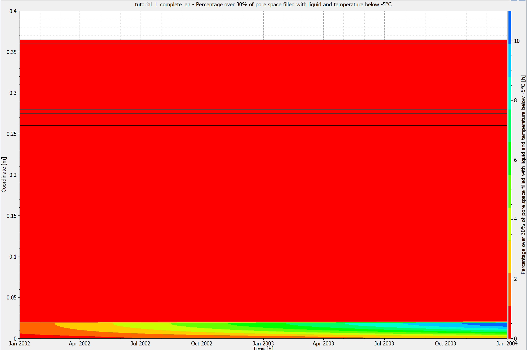Click the 'Jan 2004' x-axis tick label

(x=507, y=343)
